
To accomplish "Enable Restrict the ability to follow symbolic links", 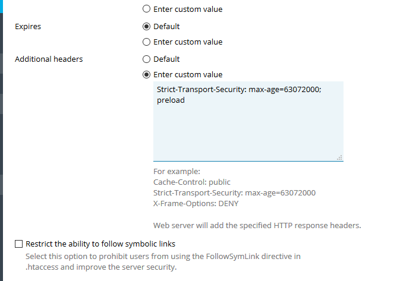I will (x=19, y=244).
